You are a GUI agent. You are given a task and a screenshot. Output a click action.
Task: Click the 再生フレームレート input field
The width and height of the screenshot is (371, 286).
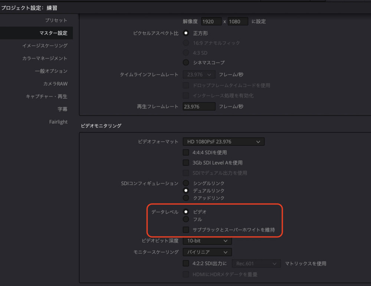[199, 107]
